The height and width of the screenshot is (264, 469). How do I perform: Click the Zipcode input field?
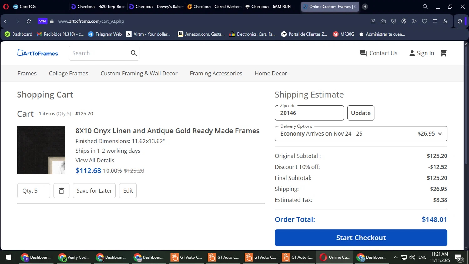coord(309,113)
